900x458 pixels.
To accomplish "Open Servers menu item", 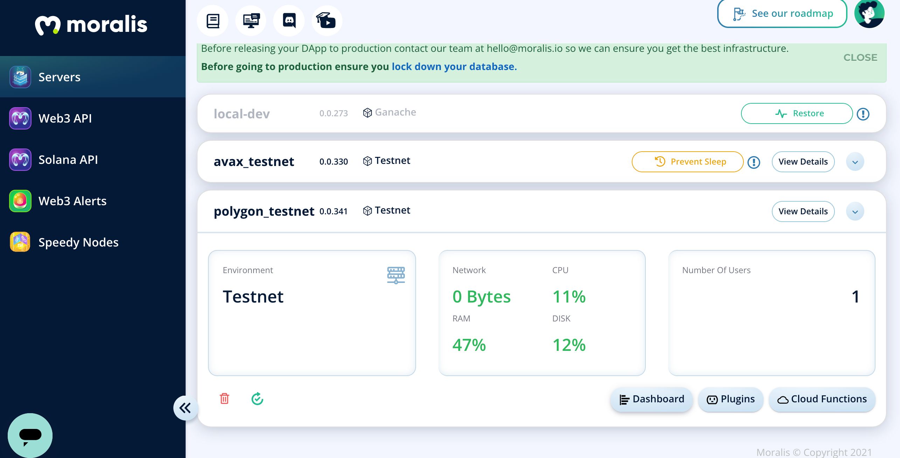I will (x=93, y=77).
